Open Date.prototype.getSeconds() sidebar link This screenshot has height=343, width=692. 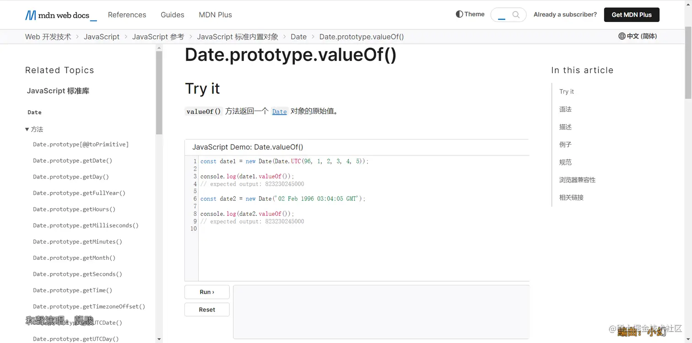click(77, 274)
